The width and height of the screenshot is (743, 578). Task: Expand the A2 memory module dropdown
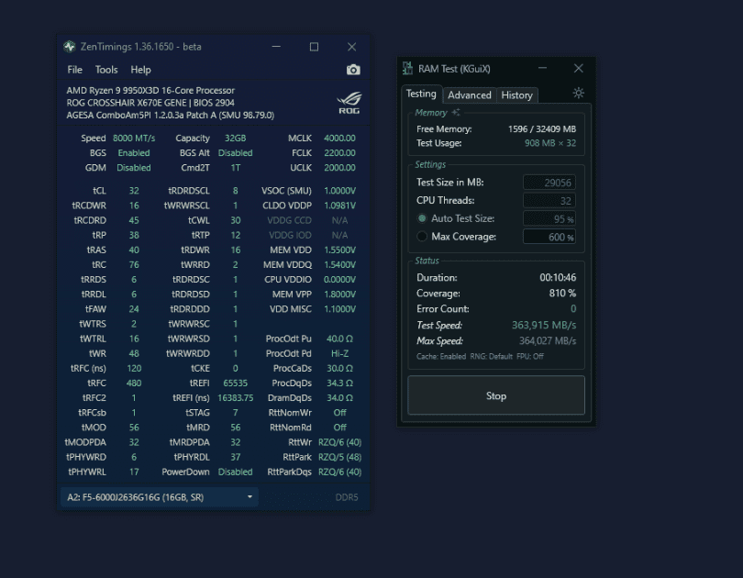(x=160, y=497)
